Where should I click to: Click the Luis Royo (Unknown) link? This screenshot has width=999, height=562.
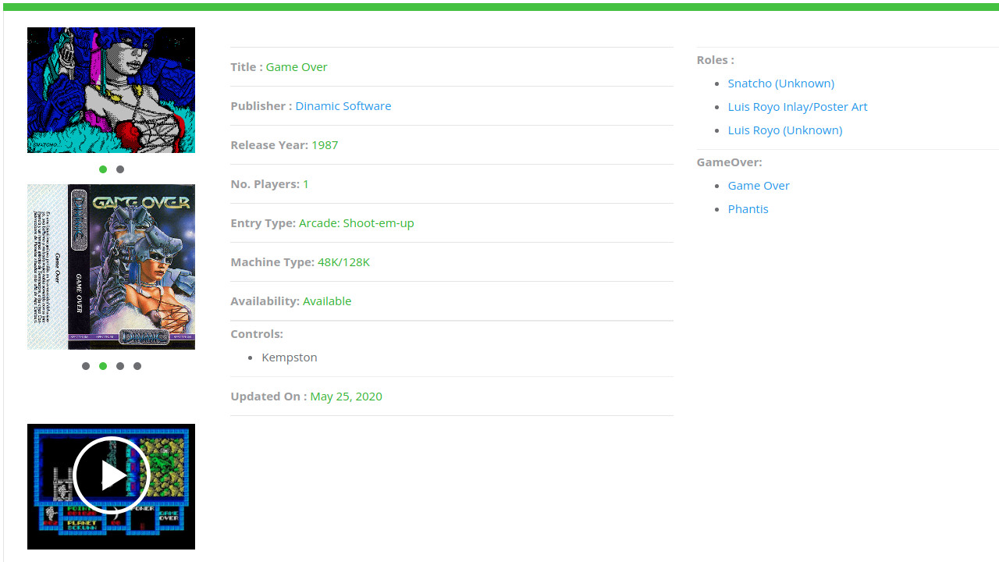click(784, 130)
